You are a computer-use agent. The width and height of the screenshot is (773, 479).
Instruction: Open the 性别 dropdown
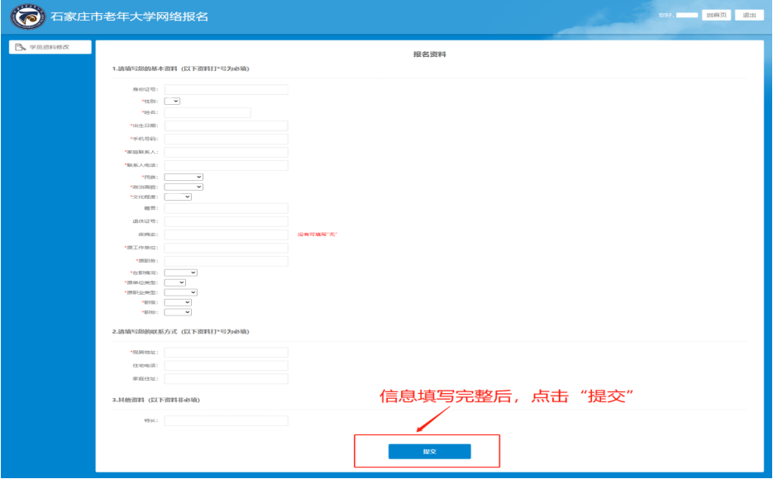click(x=172, y=101)
